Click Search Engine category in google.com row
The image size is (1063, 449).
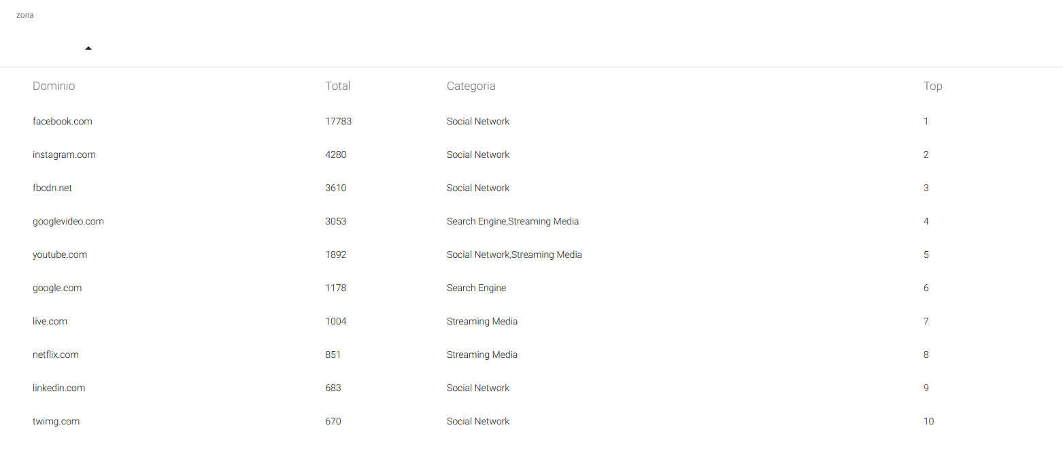pos(477,288)
